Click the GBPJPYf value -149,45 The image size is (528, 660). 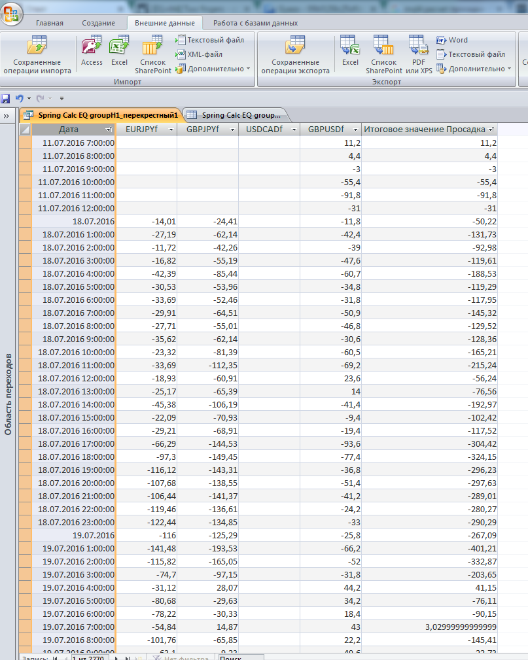pyautogui.click(x=208, y=457)
